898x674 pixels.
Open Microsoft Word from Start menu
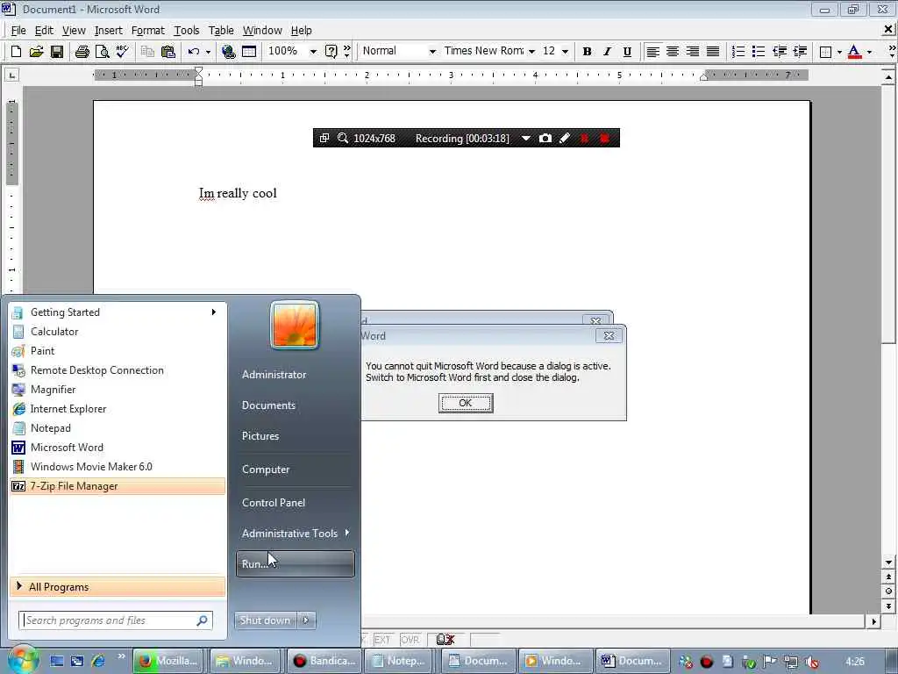coord(118,448)
